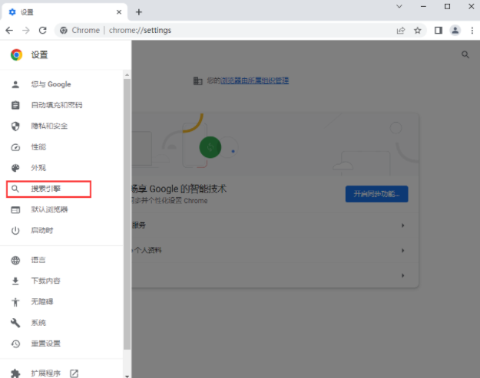
Task: Click the sidebar vertical scrollbar thumb
Action: (127, 215)
